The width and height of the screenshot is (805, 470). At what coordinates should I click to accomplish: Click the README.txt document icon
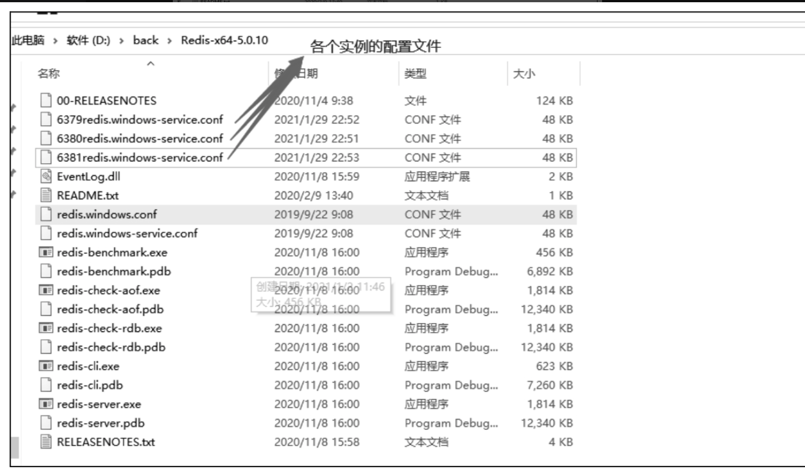[x=46, y=195]
